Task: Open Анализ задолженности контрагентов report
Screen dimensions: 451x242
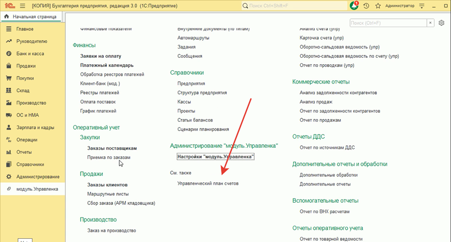Action: tap(338, 93)
